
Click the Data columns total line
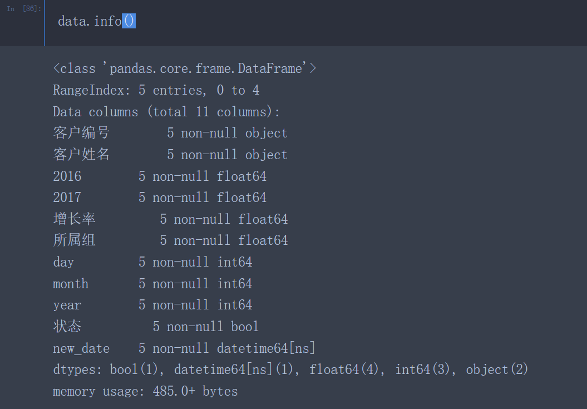coord(166,112)
